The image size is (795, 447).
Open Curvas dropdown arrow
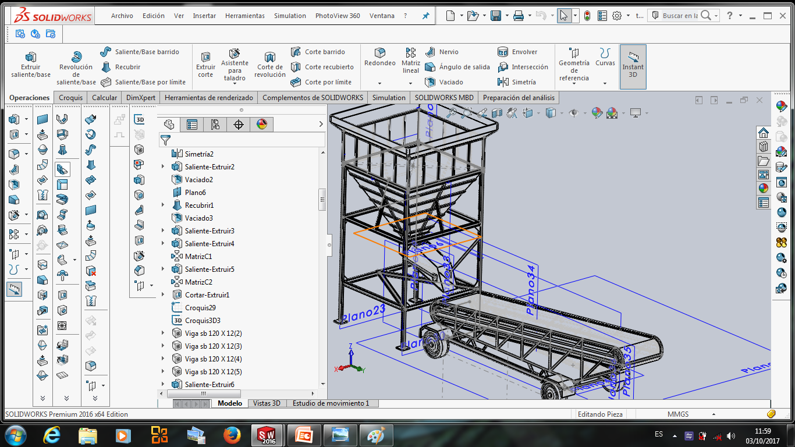605,83
